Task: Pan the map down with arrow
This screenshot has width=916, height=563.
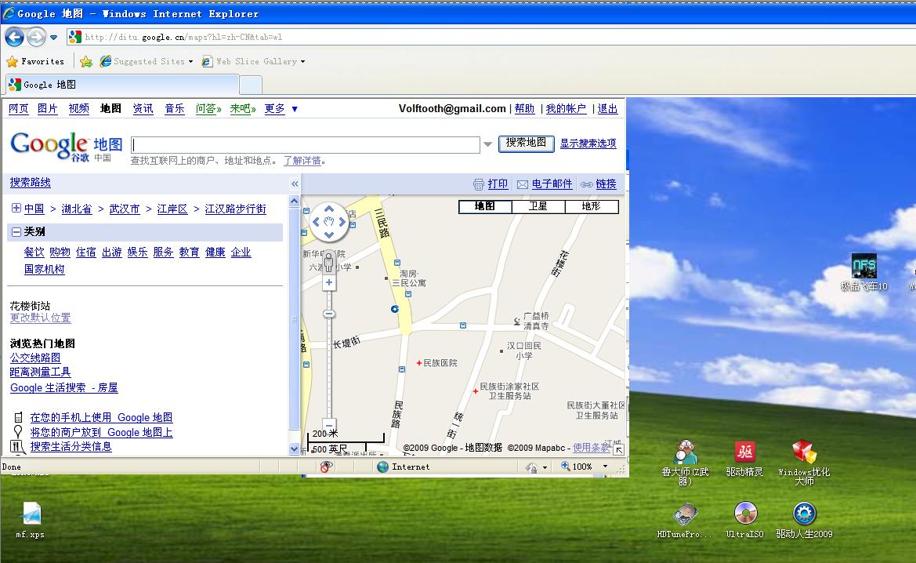Action: coord(329,234)
